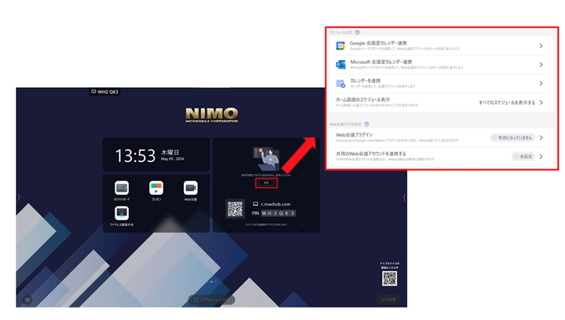Click the screen icon next to WH2 QK3
565x320 pixels.
coord(93,91)
